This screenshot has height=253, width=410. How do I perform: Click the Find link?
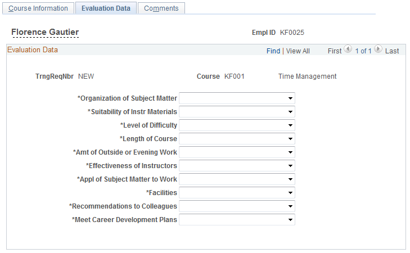(x=273, y=51)
